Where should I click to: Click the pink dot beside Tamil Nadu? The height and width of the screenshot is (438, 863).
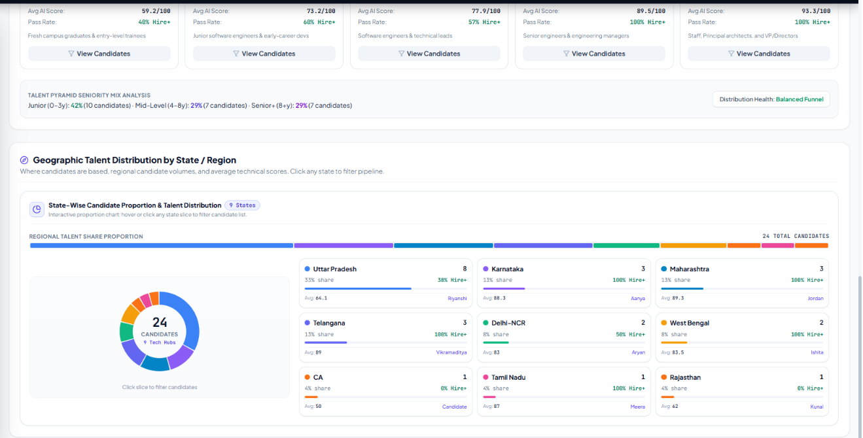[485, 377]
